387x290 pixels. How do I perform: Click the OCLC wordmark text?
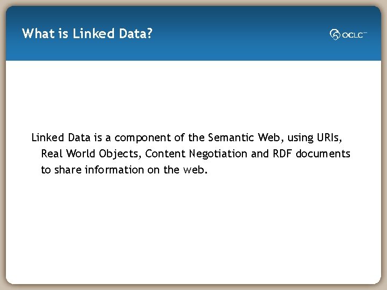point(354,35)
